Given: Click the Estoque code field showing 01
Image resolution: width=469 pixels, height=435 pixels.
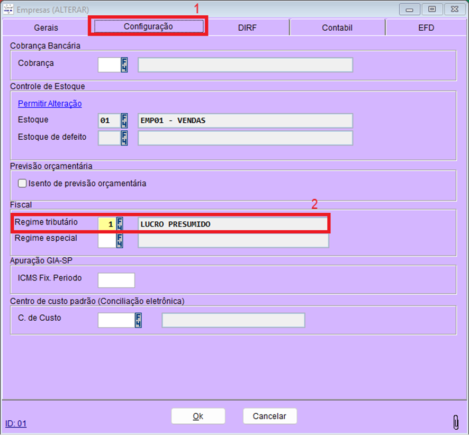Looking at the screenshot, I should coord(110,121).
